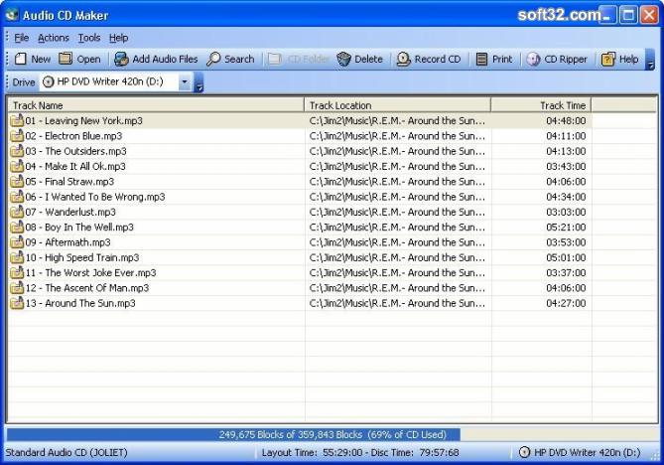
Task: Click track time 03:03:00 of Wanderlust
Action: (x=566, y=212)
